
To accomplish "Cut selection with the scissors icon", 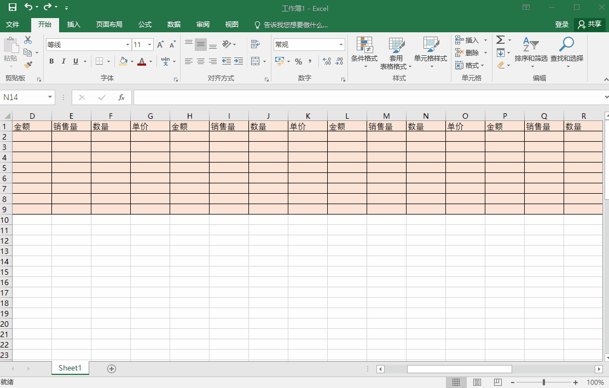I will click(x=28, y=40).
